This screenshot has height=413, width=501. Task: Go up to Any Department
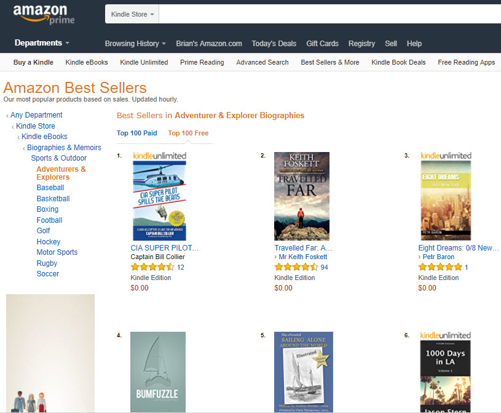36,115
